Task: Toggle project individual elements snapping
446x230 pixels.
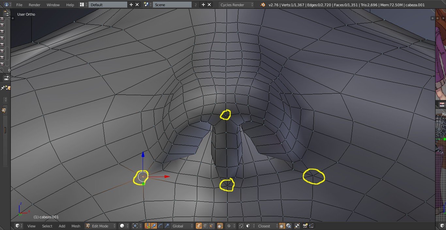Action: point(289,226)
